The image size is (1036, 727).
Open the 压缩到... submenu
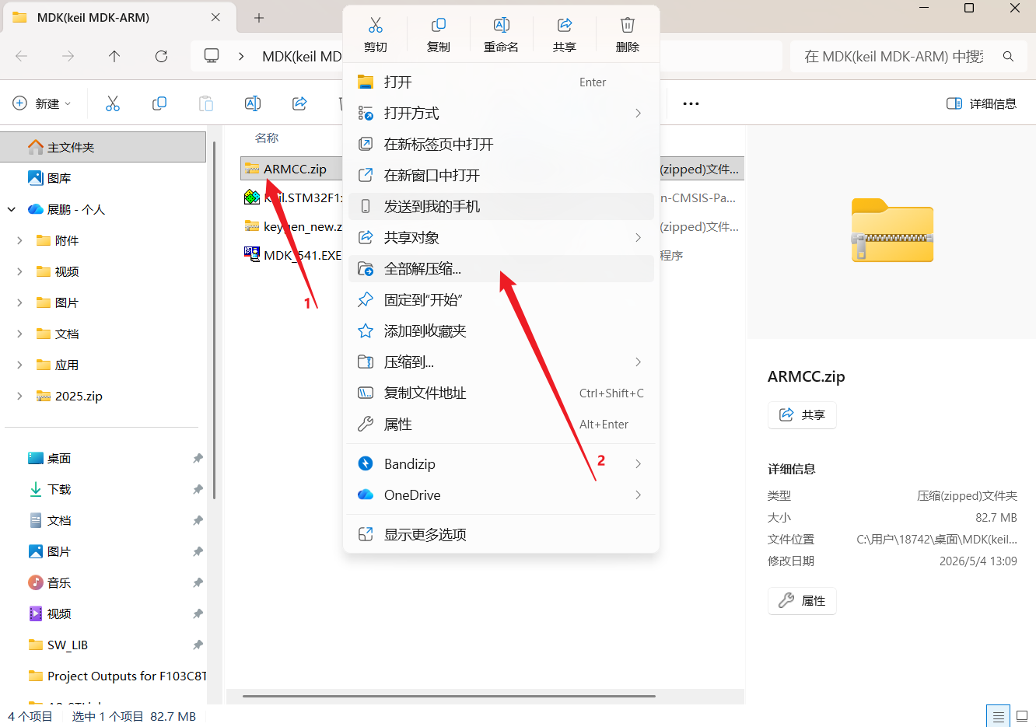(x=501, y=362)
